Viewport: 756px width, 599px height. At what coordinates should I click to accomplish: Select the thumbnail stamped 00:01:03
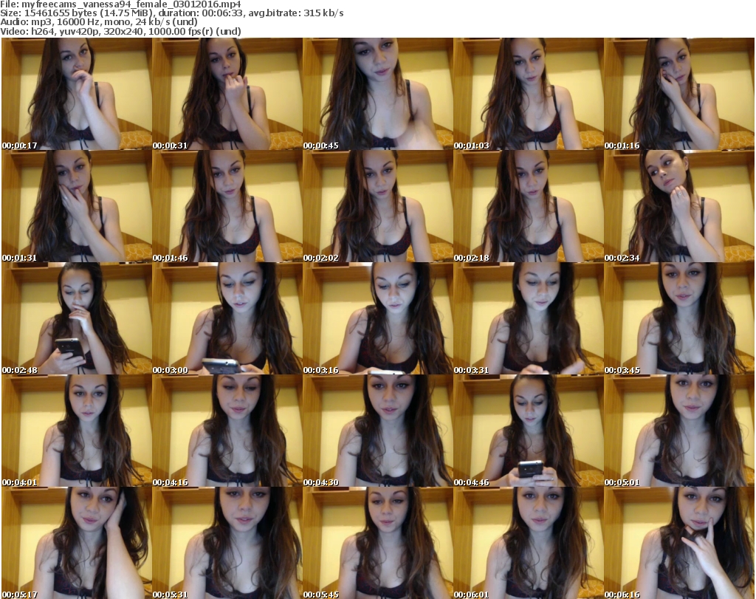(529, 94)
